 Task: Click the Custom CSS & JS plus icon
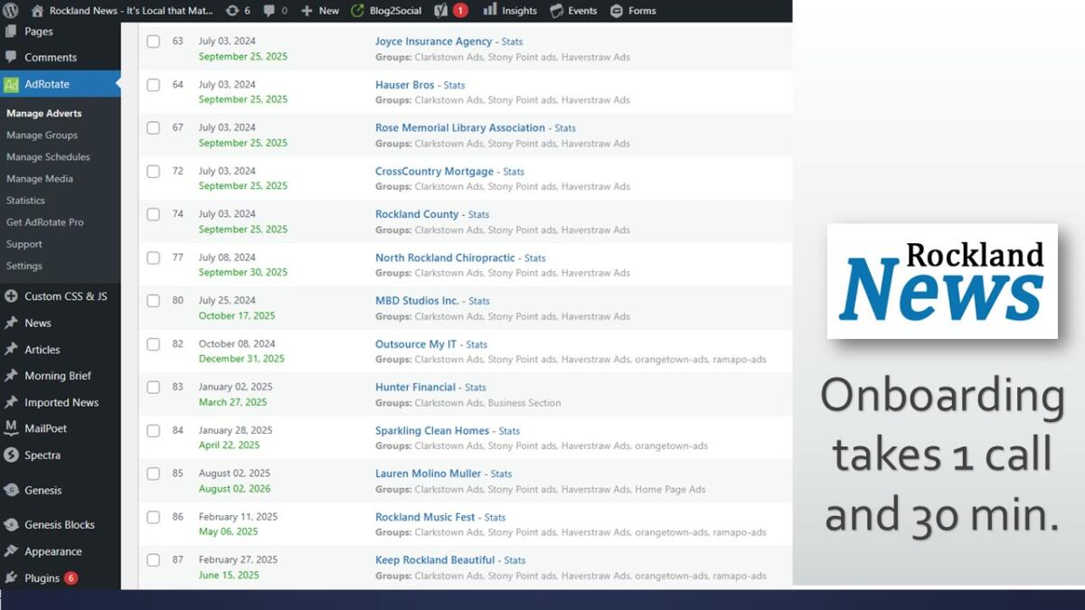pyautogui.click(x=11, y=296)
